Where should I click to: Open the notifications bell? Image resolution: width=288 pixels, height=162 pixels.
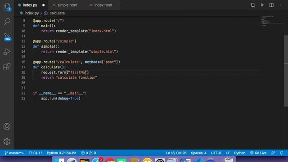pyautogui.click(x=282, y=153)
